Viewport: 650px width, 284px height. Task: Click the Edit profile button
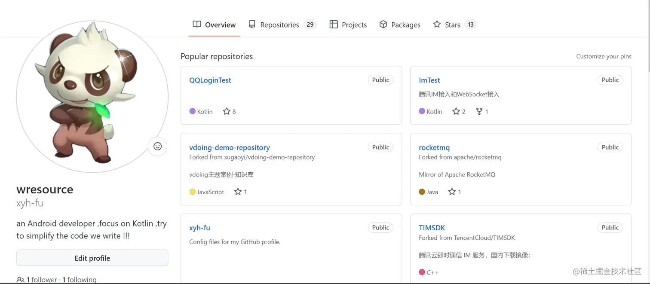tap(92, 258)
